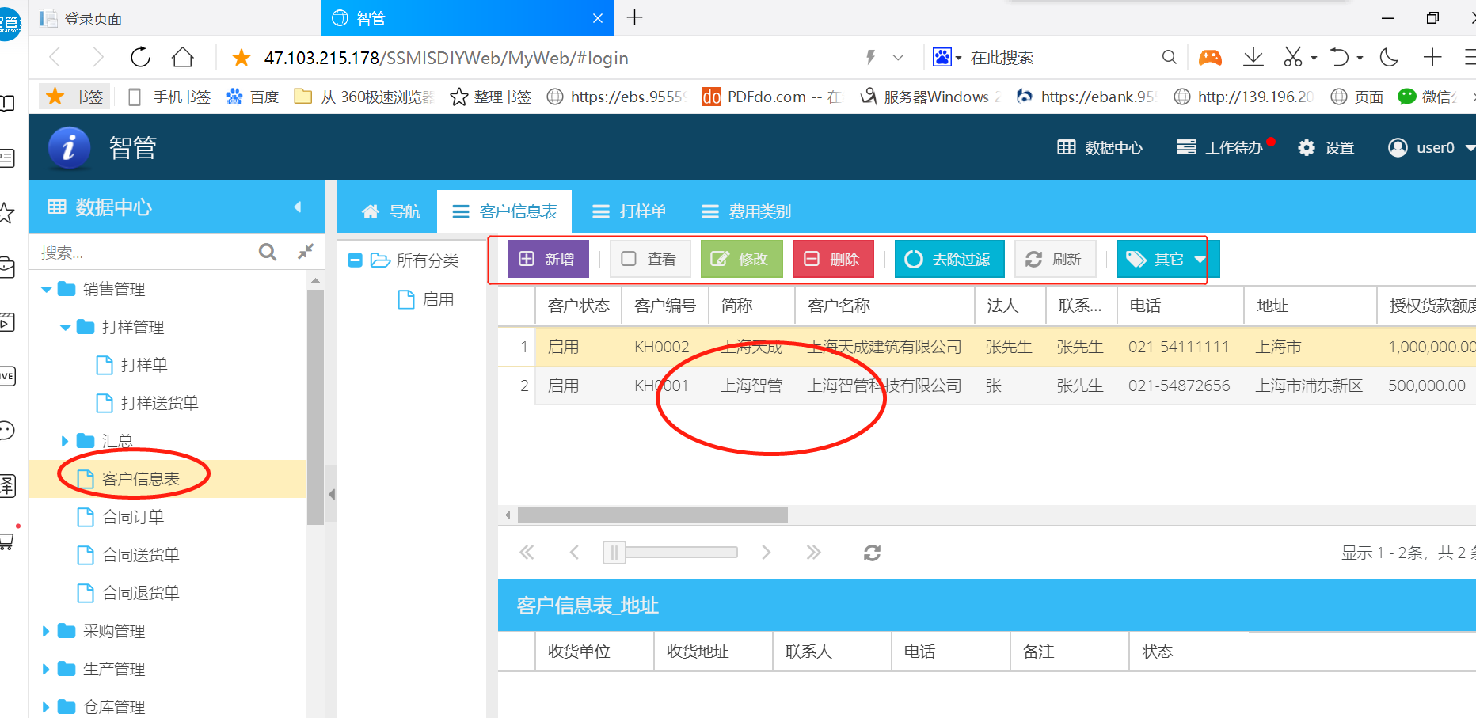Open 打样送货单 in the tree
The image size is (1476, 718).
point(159,403)
